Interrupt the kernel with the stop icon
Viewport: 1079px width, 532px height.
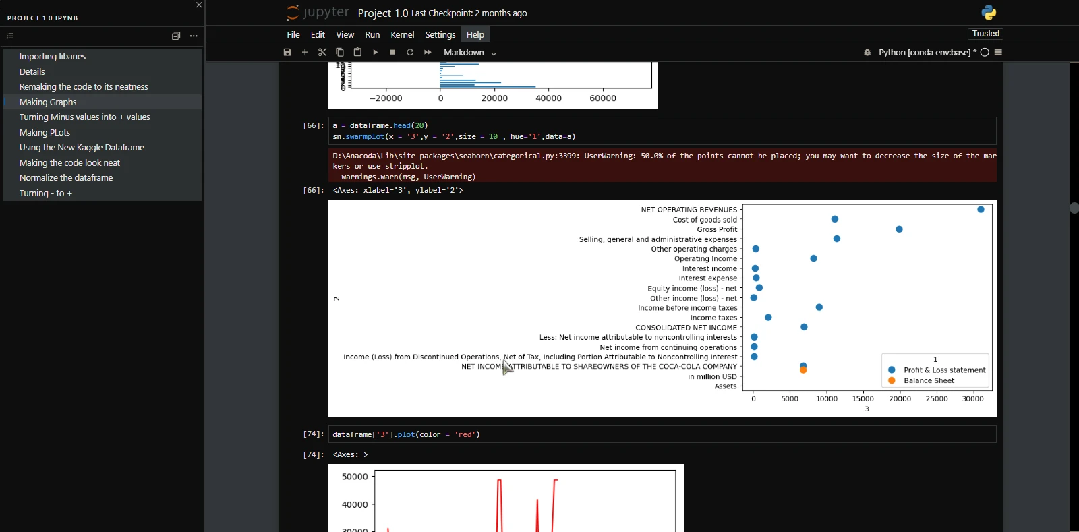(392, 53)
